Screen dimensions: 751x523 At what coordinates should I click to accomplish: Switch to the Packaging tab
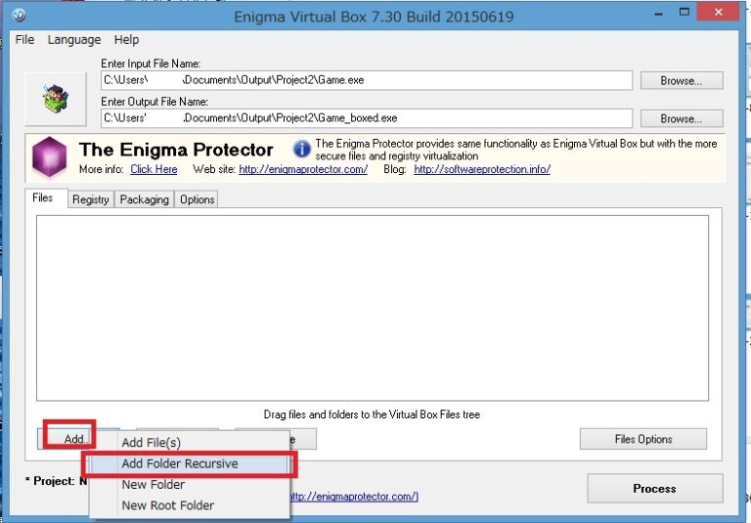(x=145, y=199)
